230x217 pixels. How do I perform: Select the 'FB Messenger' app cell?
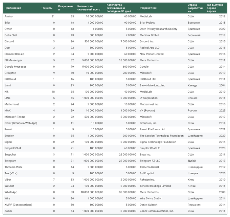click(x=13, y=60)
